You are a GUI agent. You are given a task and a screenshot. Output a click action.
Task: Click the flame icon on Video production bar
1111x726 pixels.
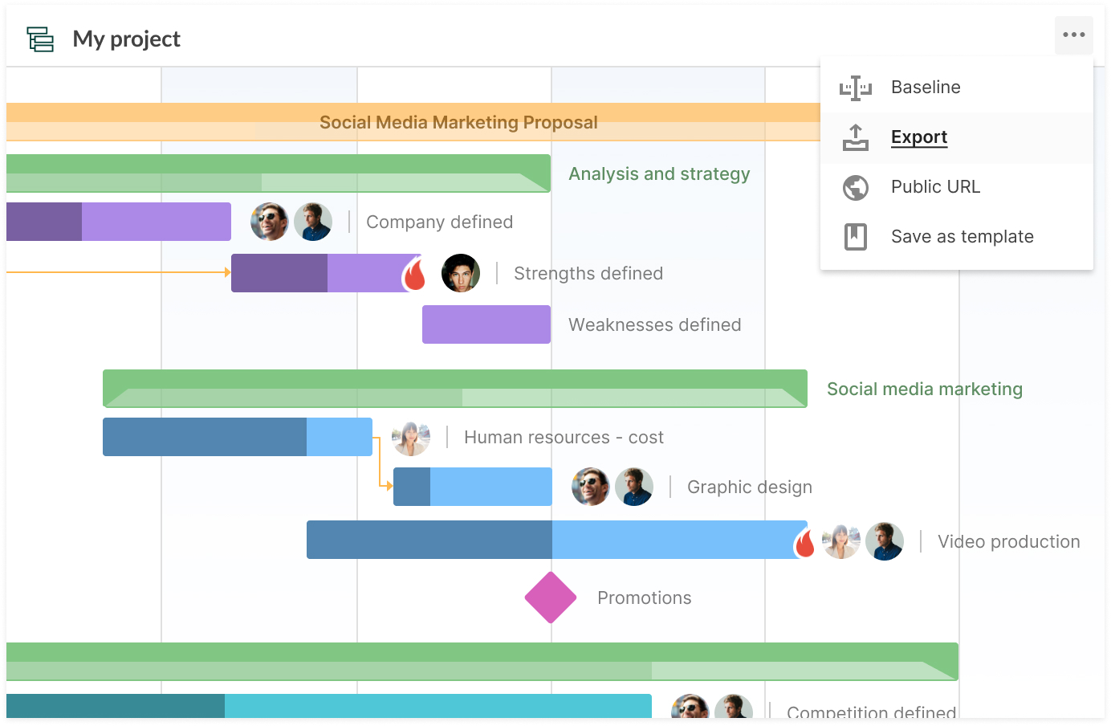(805, 543)
